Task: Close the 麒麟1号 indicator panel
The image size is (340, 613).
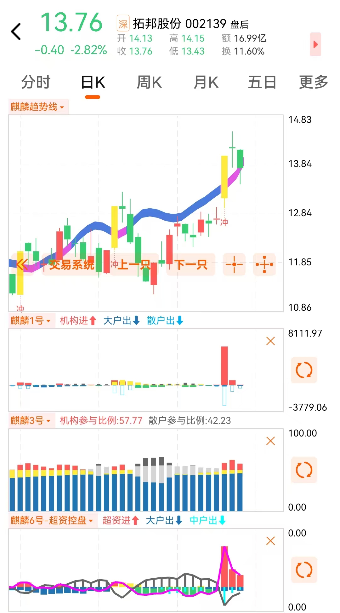Action: [270, 341]
